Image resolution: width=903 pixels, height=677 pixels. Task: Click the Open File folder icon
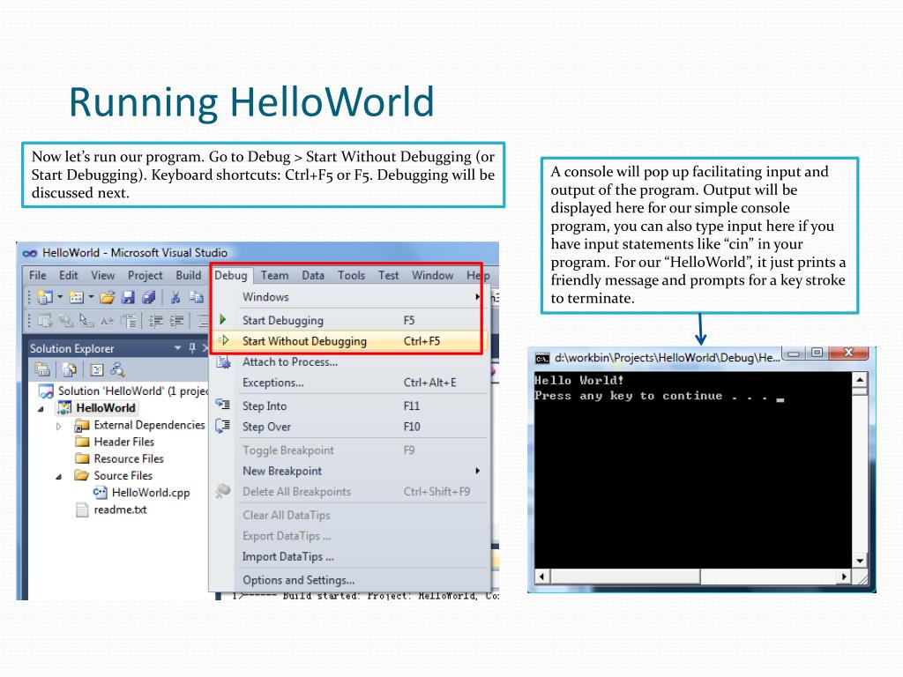coord(107,297)
